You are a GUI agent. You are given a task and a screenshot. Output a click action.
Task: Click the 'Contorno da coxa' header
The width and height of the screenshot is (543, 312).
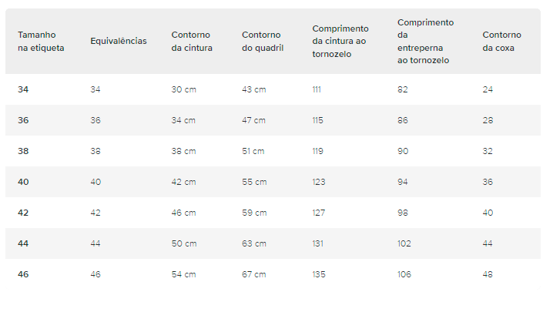[501, 41]
